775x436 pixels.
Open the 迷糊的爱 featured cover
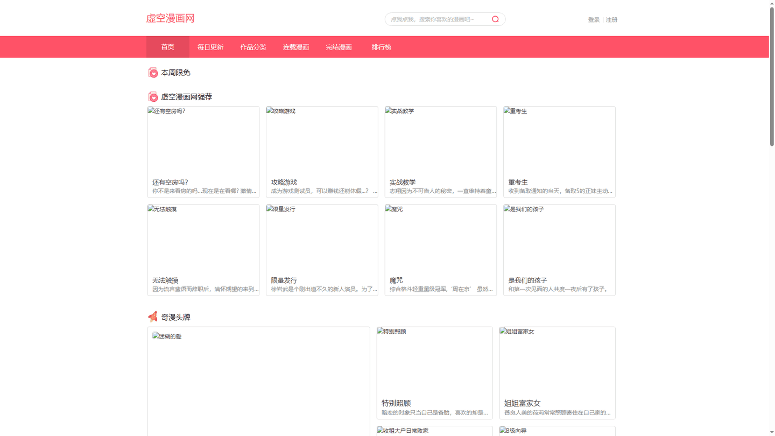(x=258, y=383)
